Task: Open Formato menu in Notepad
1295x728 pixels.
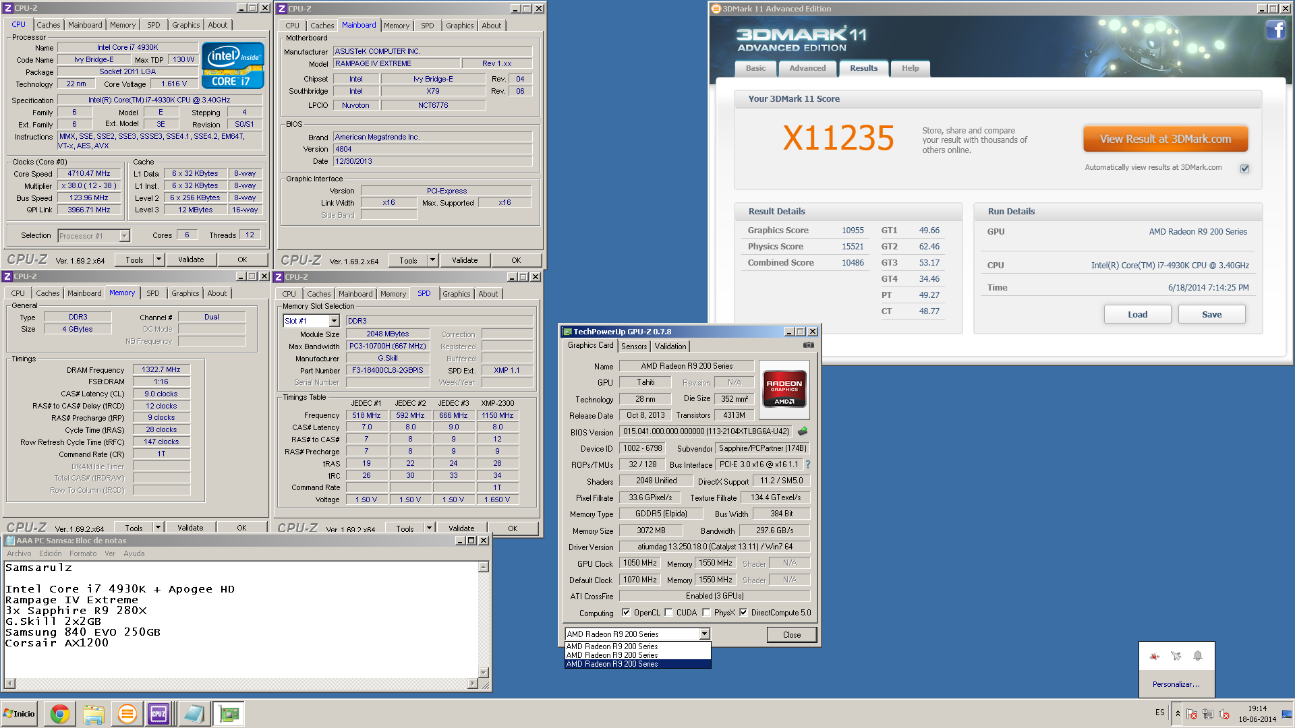Action: 83,553
